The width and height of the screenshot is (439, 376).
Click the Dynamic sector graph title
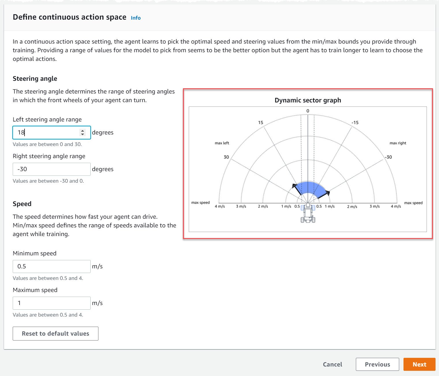click(x=308, y=100)
